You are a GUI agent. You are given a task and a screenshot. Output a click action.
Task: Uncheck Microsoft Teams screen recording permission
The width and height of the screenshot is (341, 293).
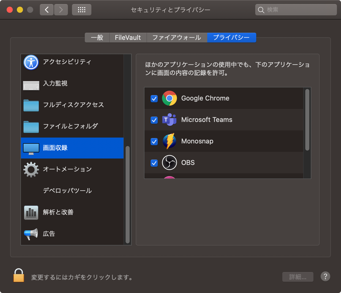154,120
